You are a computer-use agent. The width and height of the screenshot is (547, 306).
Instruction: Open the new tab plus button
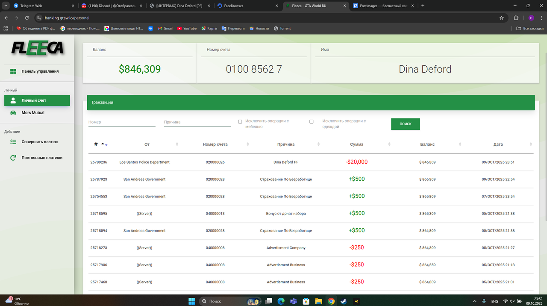(423, 6)
